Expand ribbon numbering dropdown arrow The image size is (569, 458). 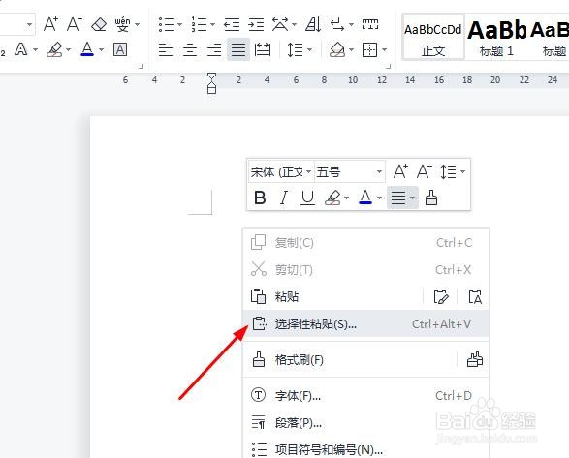[212, 24]
